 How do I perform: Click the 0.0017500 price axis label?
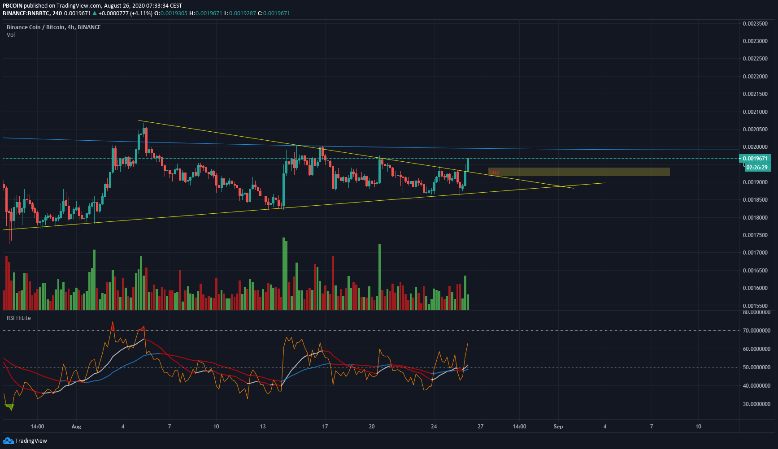click(755, 235)
